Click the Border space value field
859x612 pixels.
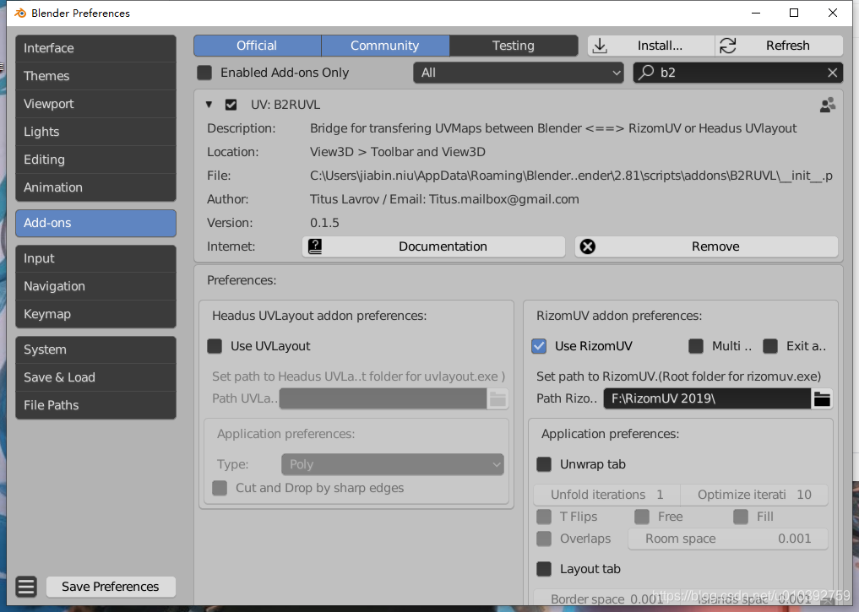[x=607, y=598]
